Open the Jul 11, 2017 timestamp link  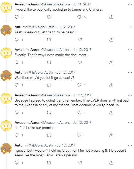[82, 4]
